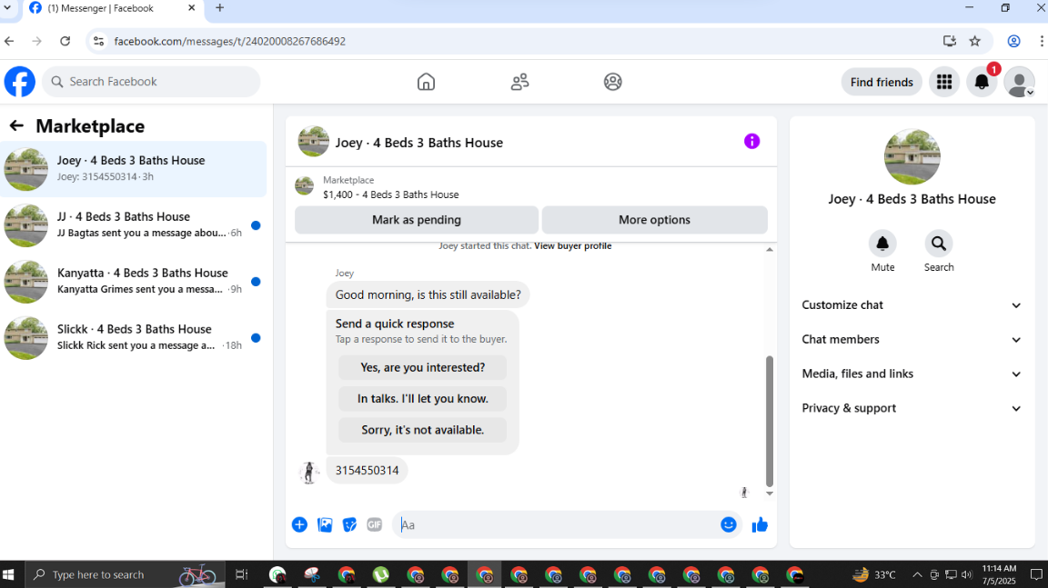Screen dimensions: 1048x588
Task: Click the install app icon in address bar
Action: [950, 41]
